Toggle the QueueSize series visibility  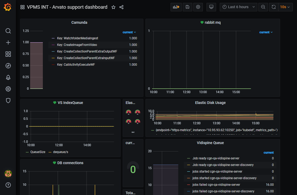(x=38, y=152)
